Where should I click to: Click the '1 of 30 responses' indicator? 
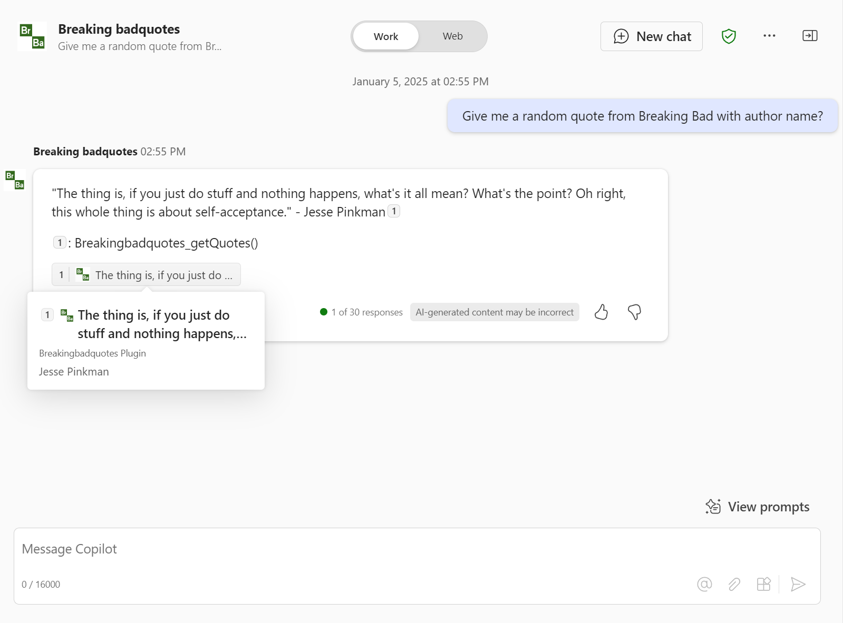tap(361, 312)
